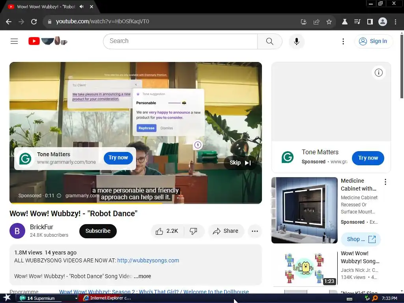Go to YouTube home via logo
The height and width of the screenshot is (303, 404).
click(x=48, y=41)
